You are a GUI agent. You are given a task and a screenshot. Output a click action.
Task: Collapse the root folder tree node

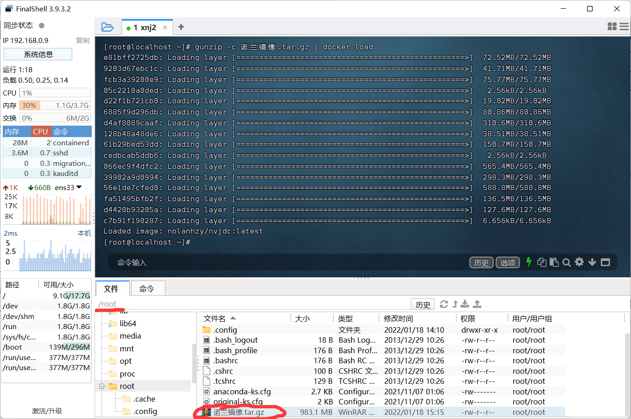(x=101, y=387)
